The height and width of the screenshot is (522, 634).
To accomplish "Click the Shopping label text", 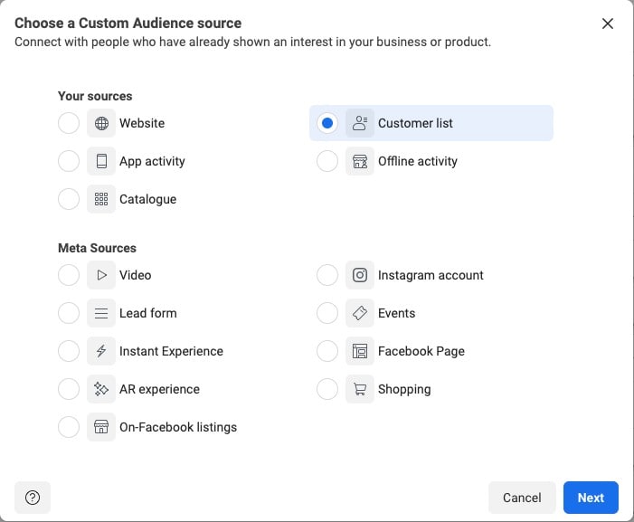I will tap(404, 389).
